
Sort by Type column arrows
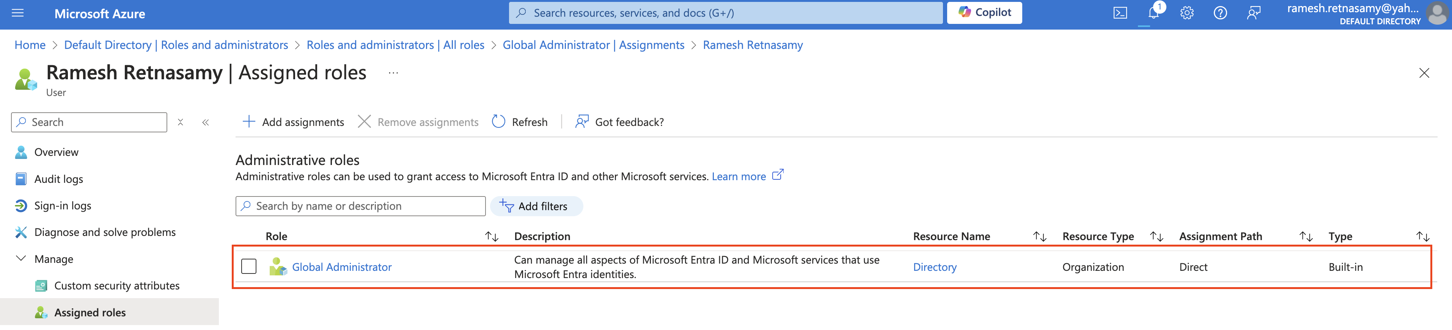tap(1423, 237)
